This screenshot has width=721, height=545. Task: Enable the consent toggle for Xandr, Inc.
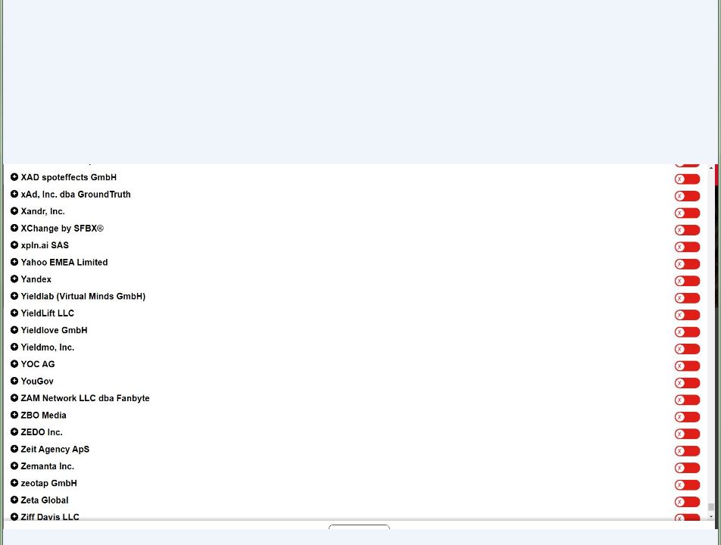coord(688,213)
